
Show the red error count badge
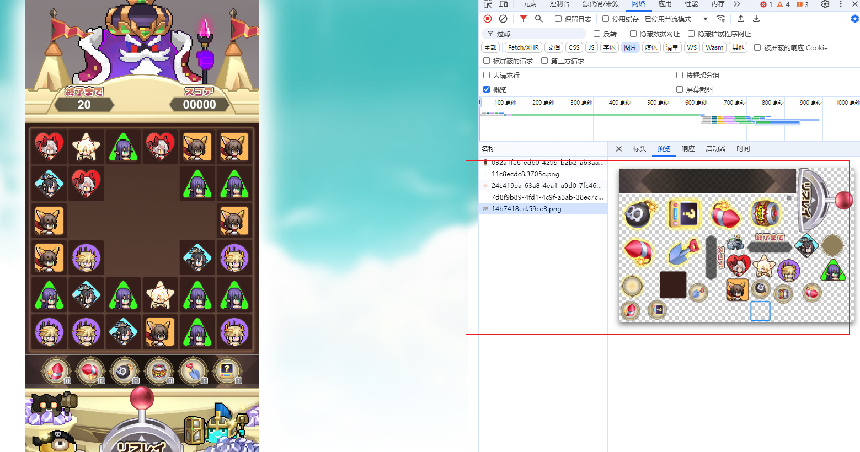click(x=766, y=4)
